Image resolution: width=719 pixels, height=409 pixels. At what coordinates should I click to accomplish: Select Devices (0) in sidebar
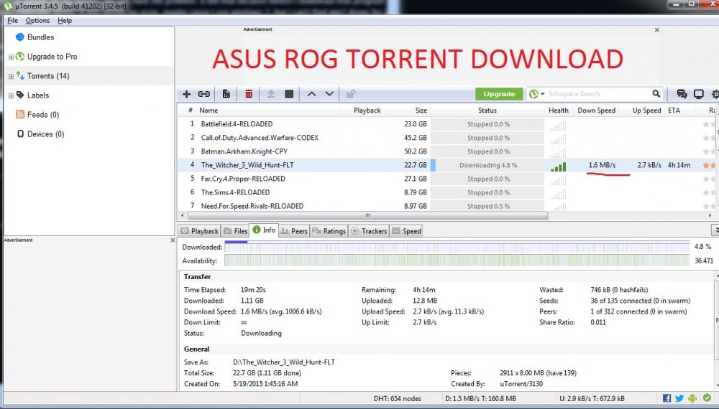[x=45, y=134]
